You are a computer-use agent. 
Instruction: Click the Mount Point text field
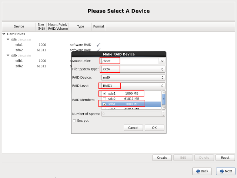[x=130, y=61]
